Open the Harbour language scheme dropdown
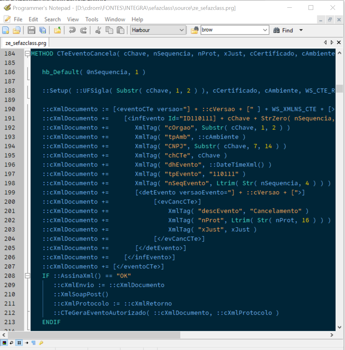Viewport: 345px width, 350px height. pos(182,30)
